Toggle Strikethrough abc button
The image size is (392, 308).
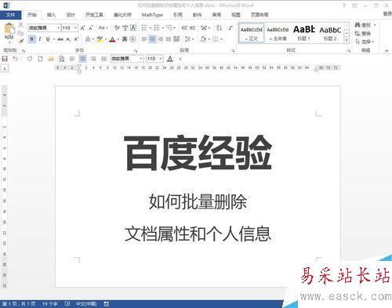60,39
